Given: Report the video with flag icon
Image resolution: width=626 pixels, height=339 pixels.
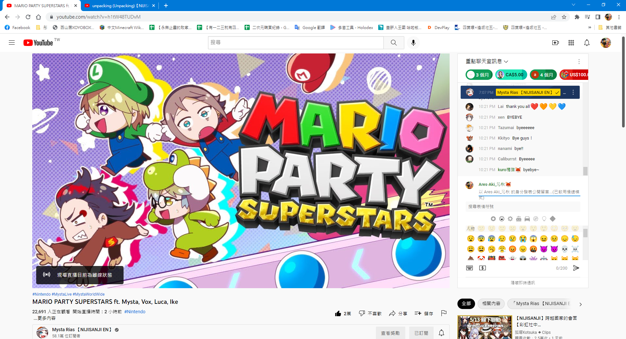Looking at the screenshot, I should (x=444, y=313).
